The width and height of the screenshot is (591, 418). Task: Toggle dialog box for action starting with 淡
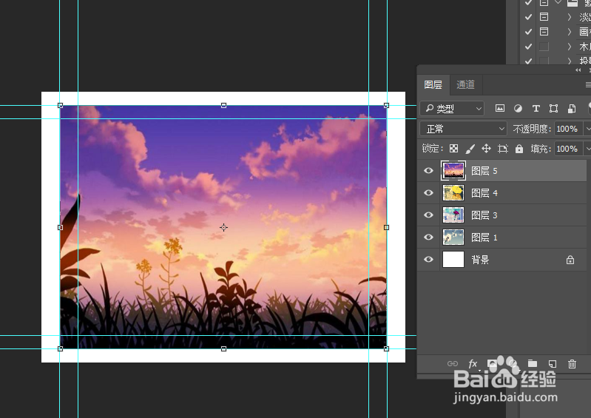coord(544,17)
